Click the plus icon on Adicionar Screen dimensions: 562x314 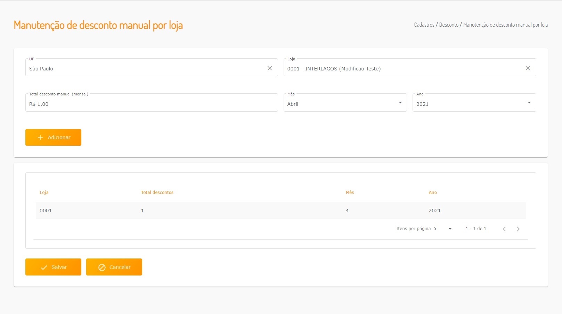[x=40, y=138]
